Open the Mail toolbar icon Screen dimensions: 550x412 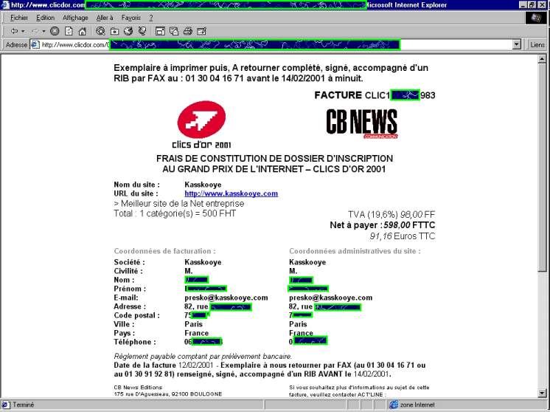coord(174,31)
